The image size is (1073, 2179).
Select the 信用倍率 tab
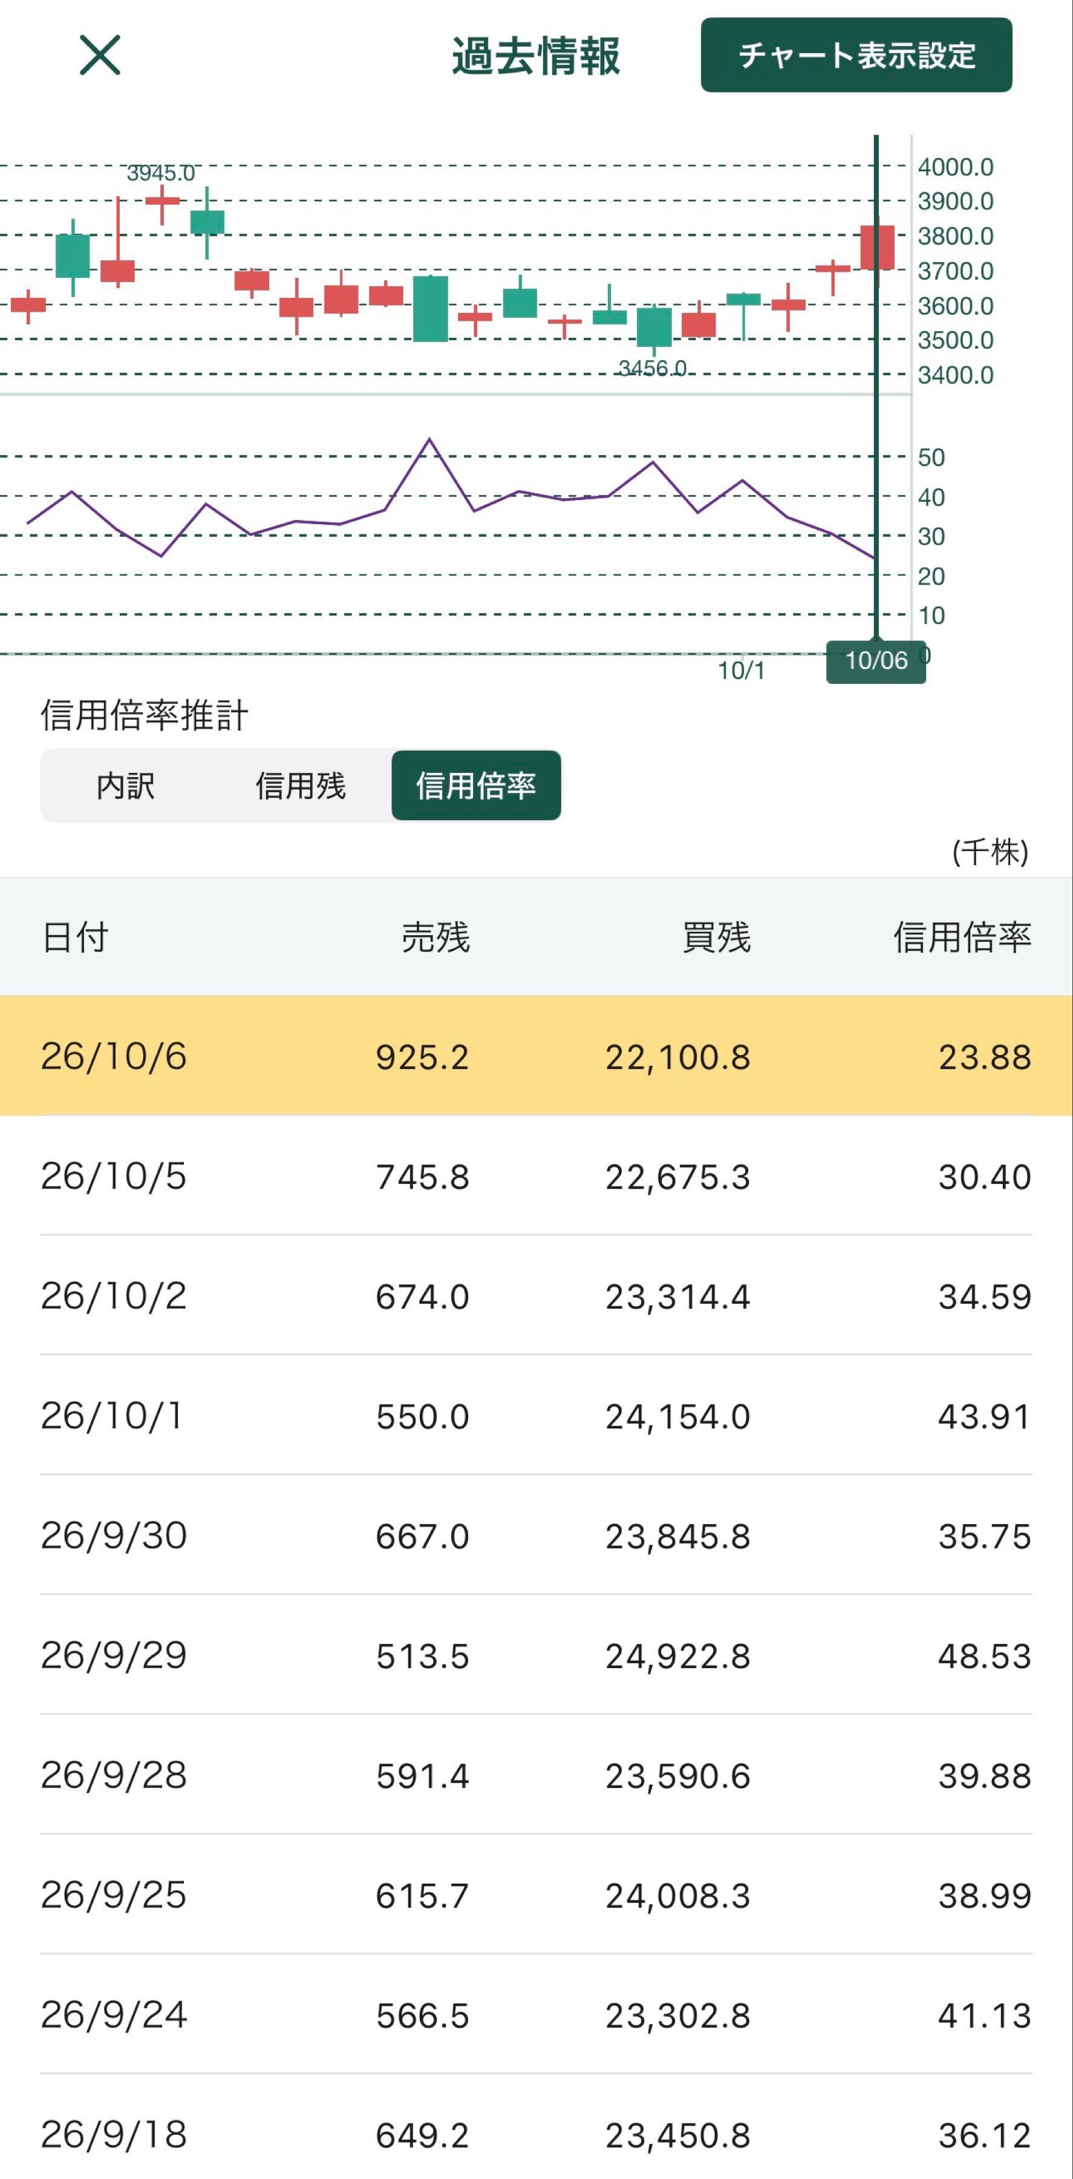(476, 786)
